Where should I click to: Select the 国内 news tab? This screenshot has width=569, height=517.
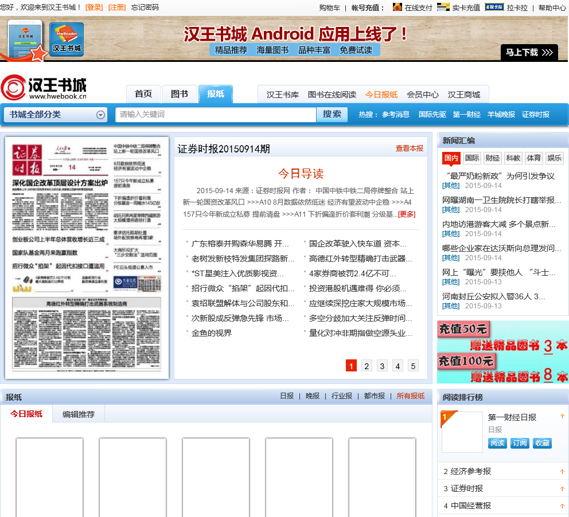(x=451, y=158)
